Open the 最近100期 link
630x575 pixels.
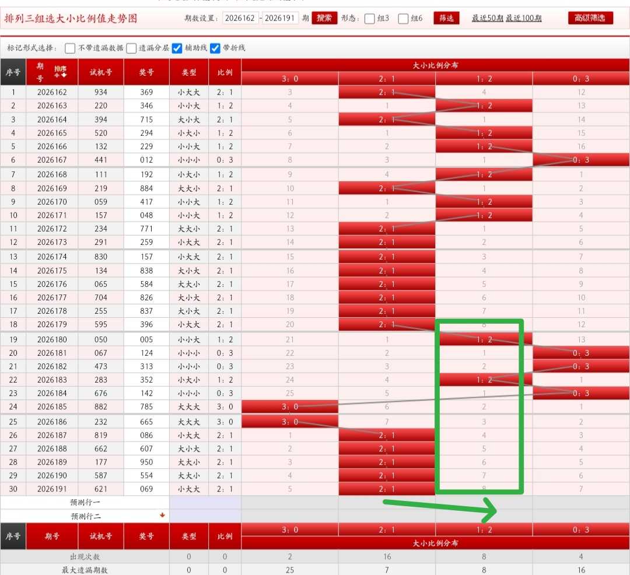pos(523,18)
